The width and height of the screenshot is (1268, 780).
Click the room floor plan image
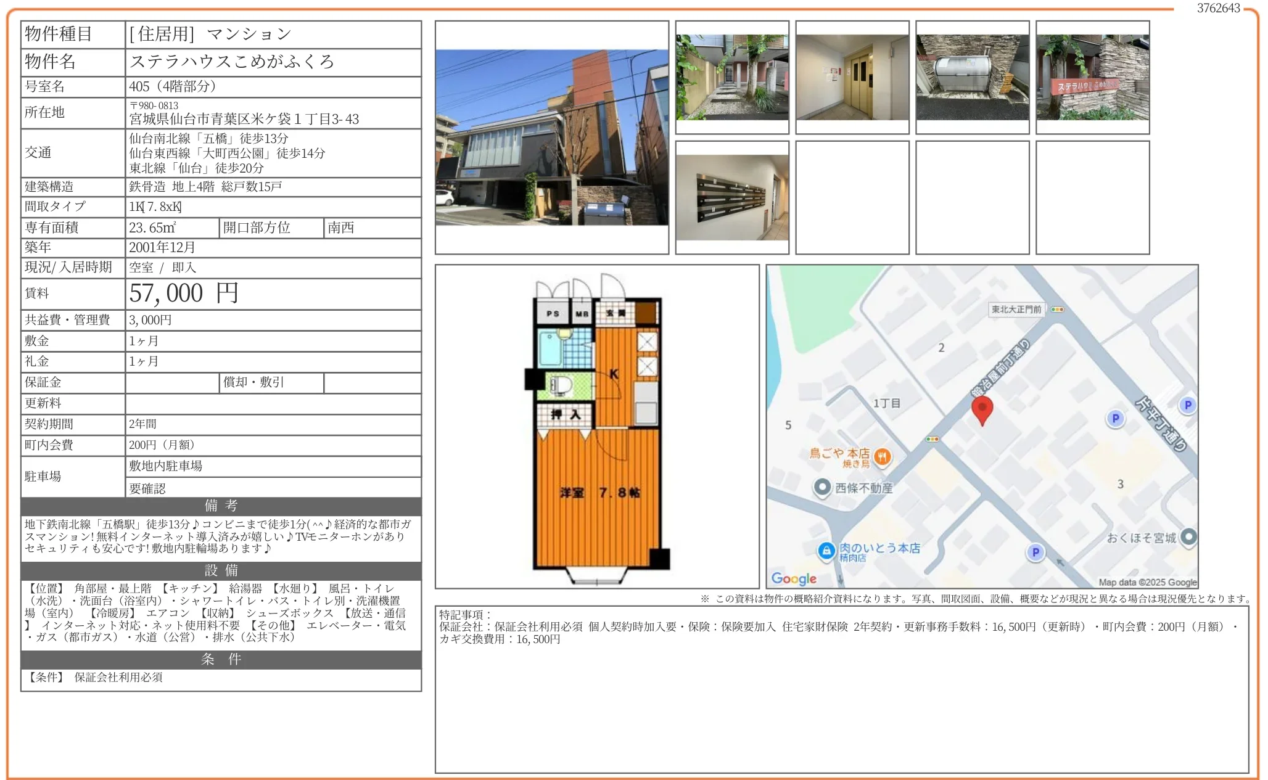[x=596, y=427]
